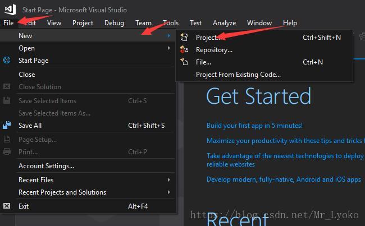Open the Team menu
Image resolution: width=365 pixels, height=226 pixels.
click(x=143, y=23)
